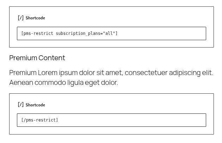The height and width of the screenshot is (143, 222).
Task: Select the Premium Content heading
Action: pyautogui.click(x=37, y=58)
